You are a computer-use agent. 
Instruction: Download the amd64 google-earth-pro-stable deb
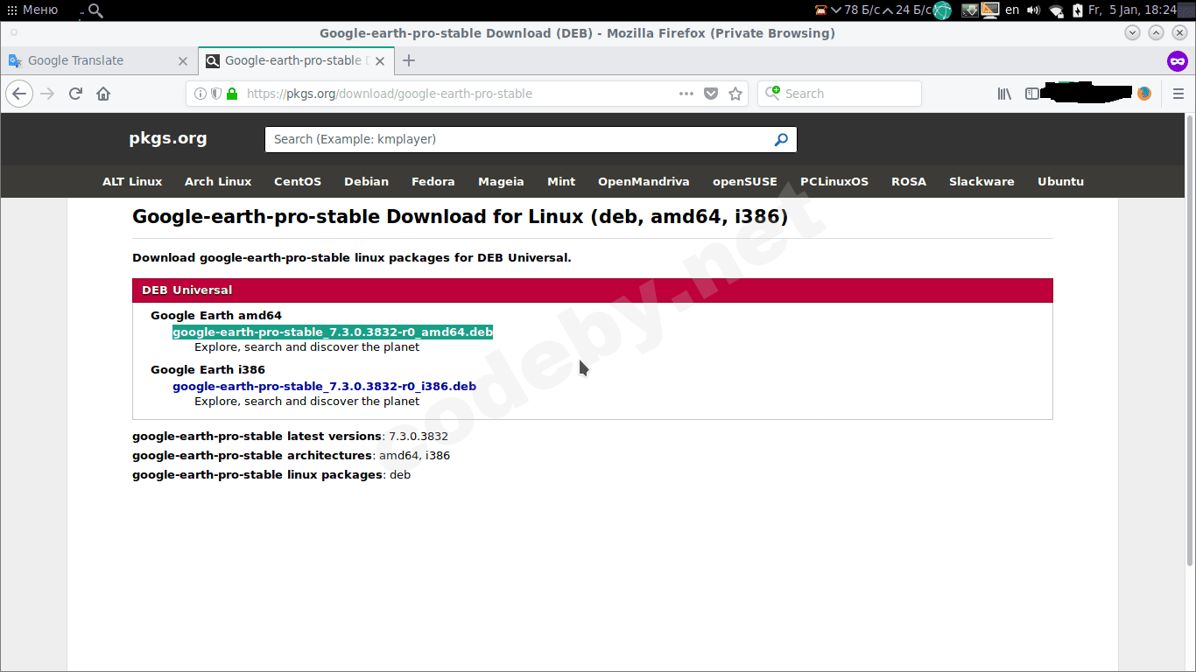pos(333,332)
